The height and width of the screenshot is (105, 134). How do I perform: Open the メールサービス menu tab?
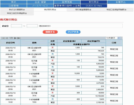pyautogui.click(x=40, y=6)
